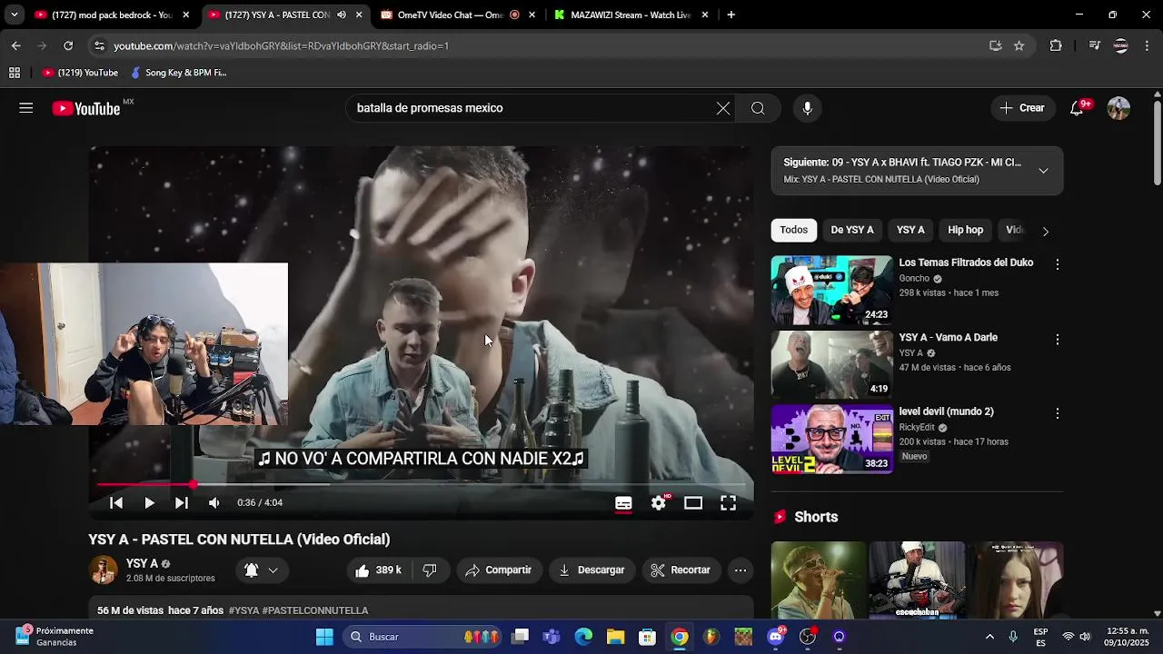This screenshot has height=654, width=1163.
Task: Open subscription notification bell dropdown
Action: click(x=261, y=570)
